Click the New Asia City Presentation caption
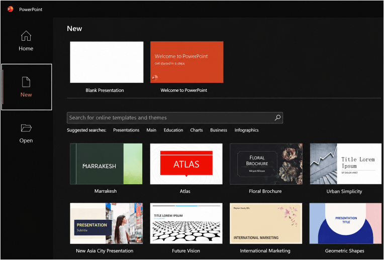The height and width of the screenshot is (260, 384). point(105,250)
